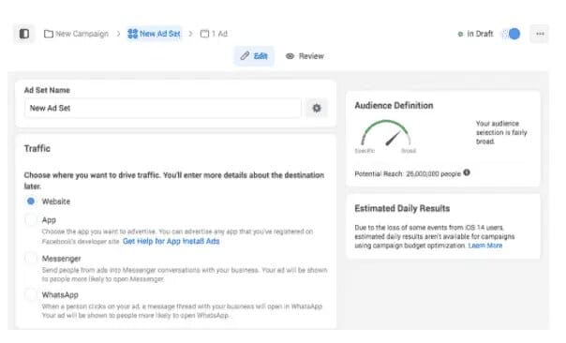Select the Website radio button
The width and height of the screenshot is (566, 343).
pyautogui.click(x=31, y=201)
